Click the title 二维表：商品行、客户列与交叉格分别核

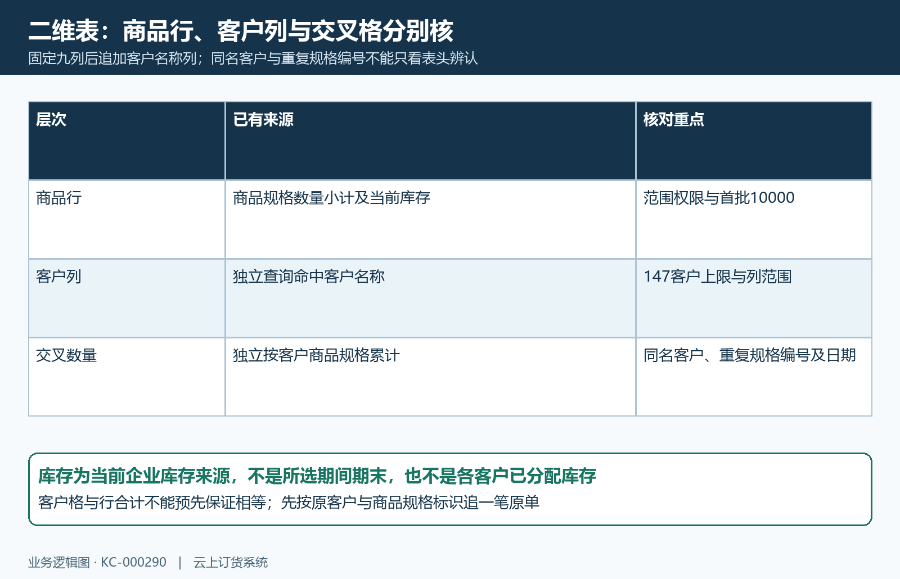[241, 31]
